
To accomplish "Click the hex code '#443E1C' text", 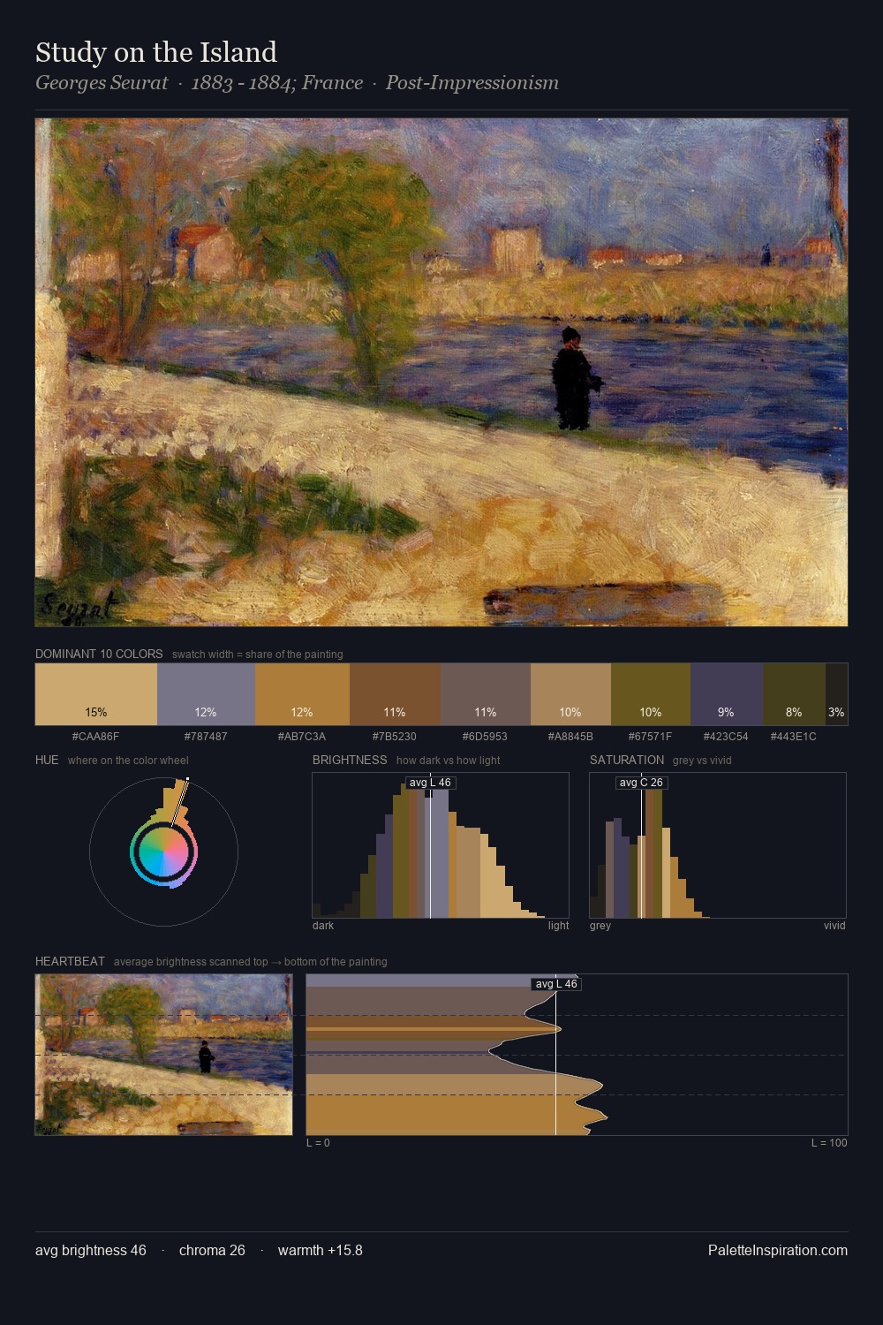I will click(794, 736).
